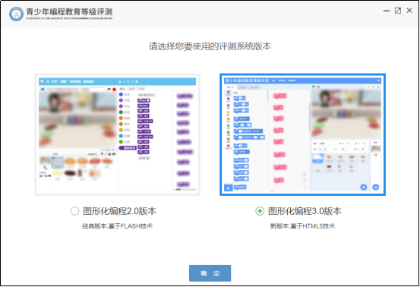Click the 青少年编程教育等级评测 logo icon
The width and height of the screenshot is (420, 287).
coord(16,14)
